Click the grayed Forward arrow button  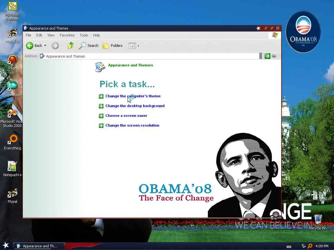(55, 46)
